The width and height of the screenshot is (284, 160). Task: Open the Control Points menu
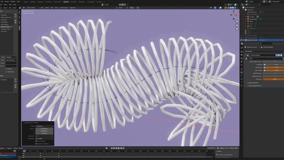point(64,8)
